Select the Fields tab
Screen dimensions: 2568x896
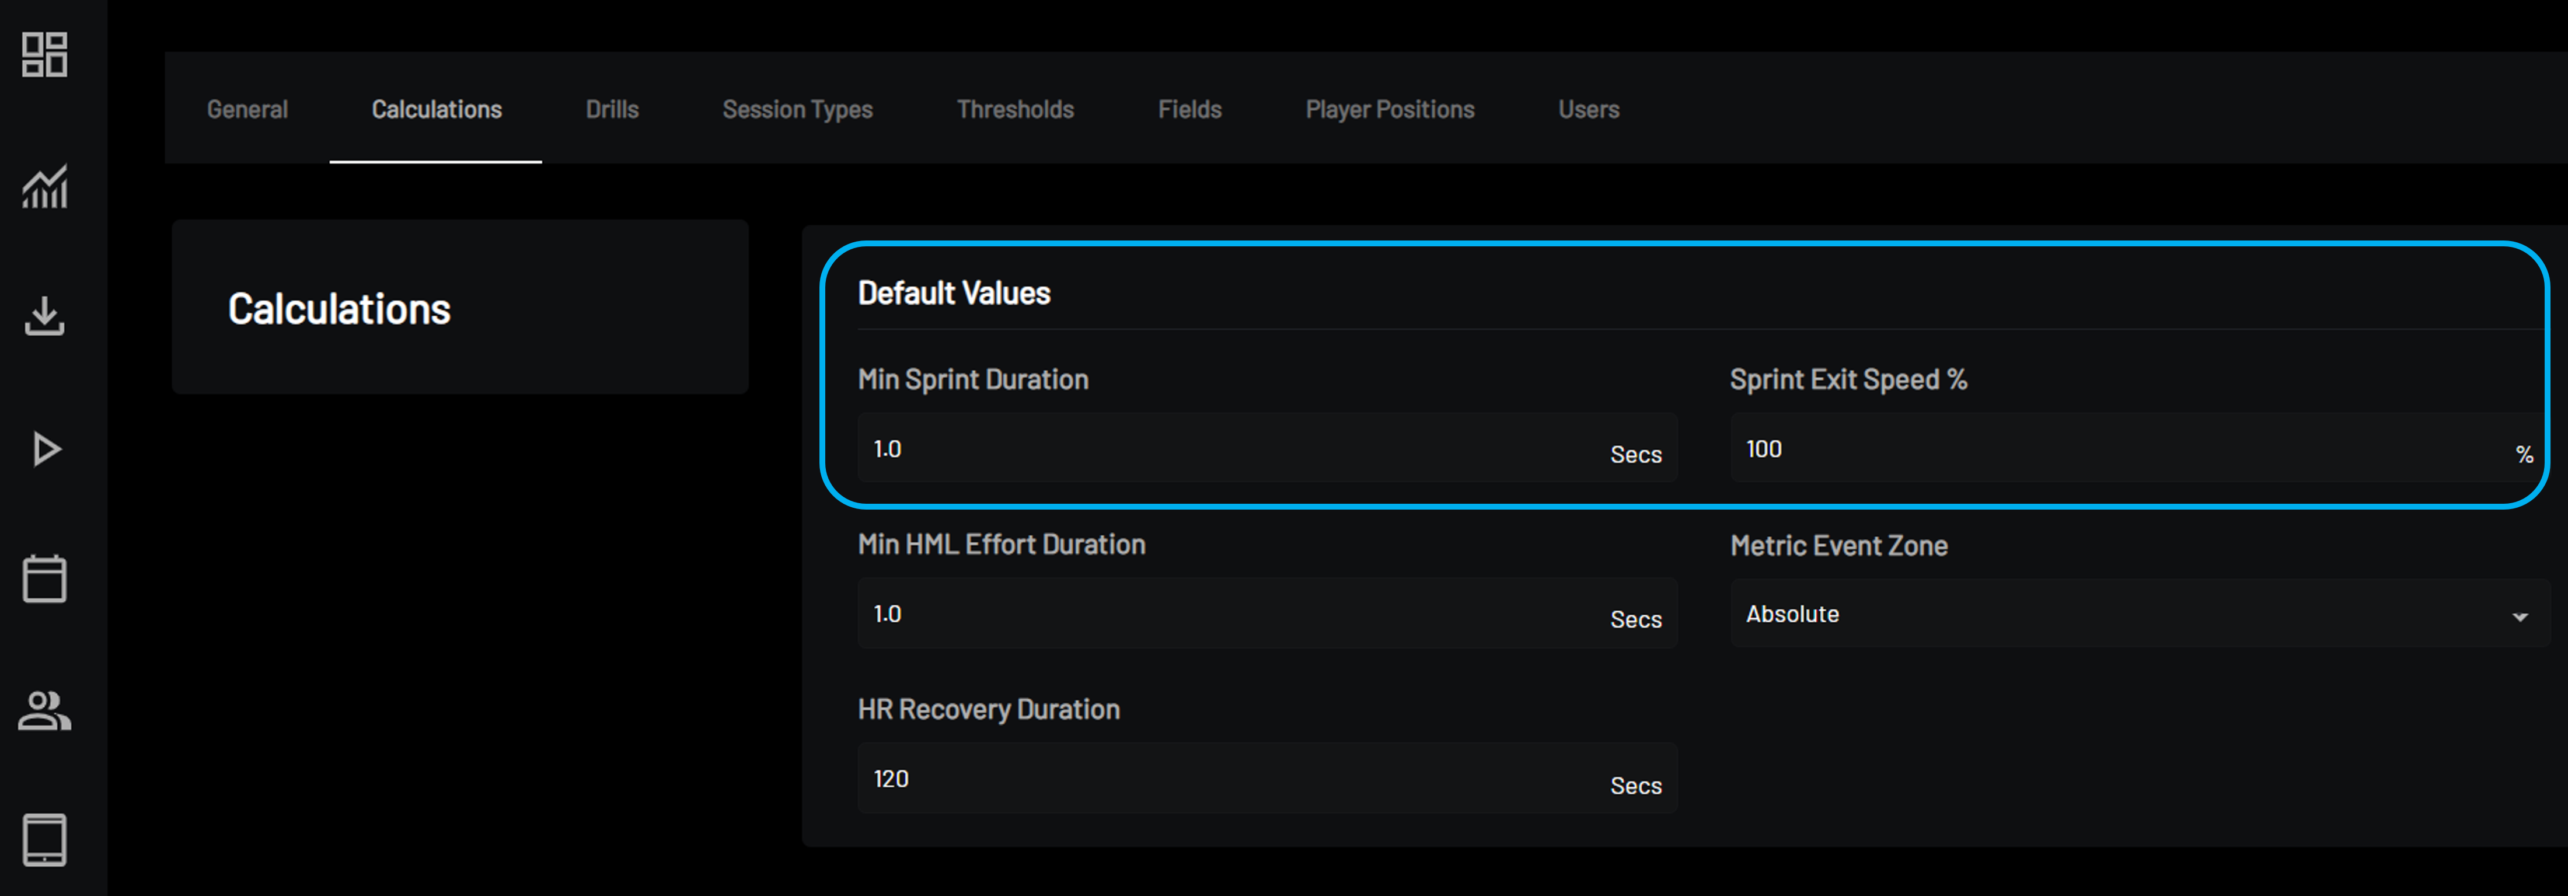click(x=1189, y=109)
